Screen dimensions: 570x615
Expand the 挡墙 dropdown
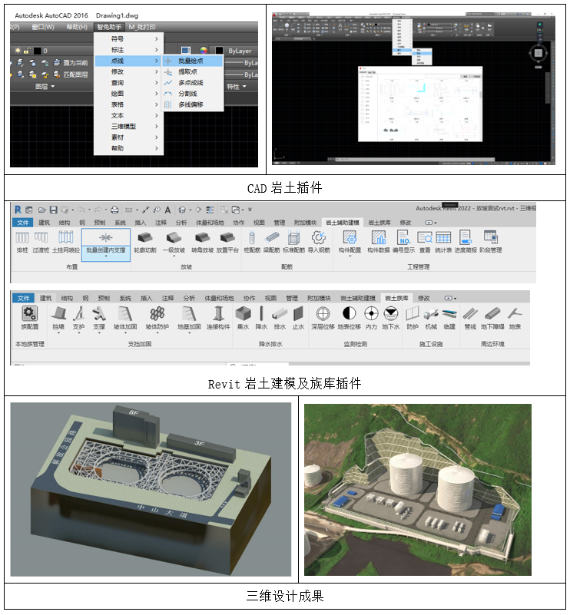[58, 333]
